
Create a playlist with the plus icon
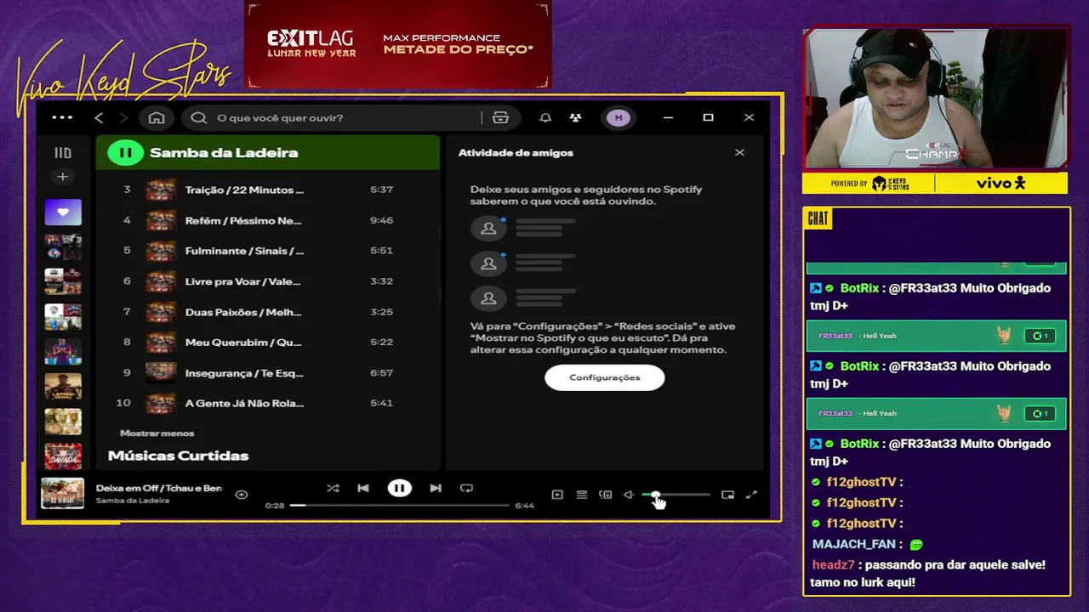[x=62, y=177]
